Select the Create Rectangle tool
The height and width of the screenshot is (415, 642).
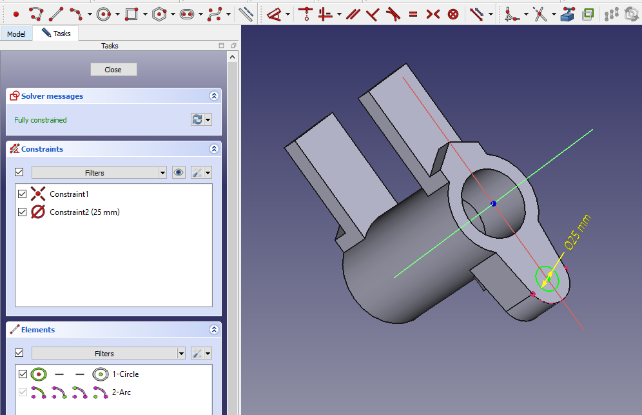[131, 14]
